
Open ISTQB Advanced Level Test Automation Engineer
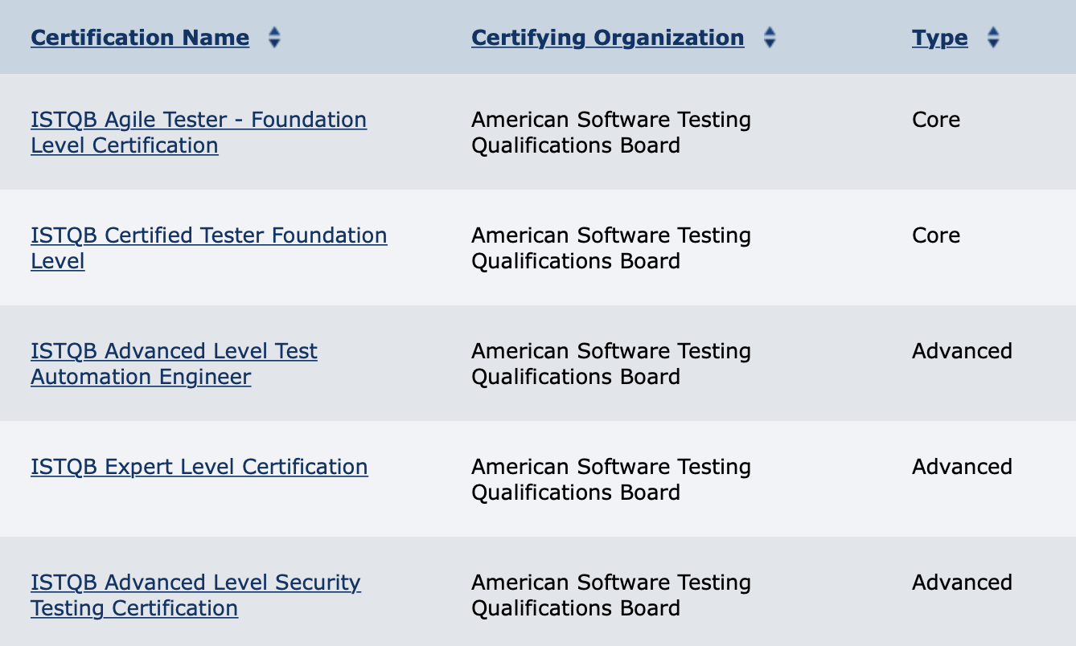tap(174, 364)
